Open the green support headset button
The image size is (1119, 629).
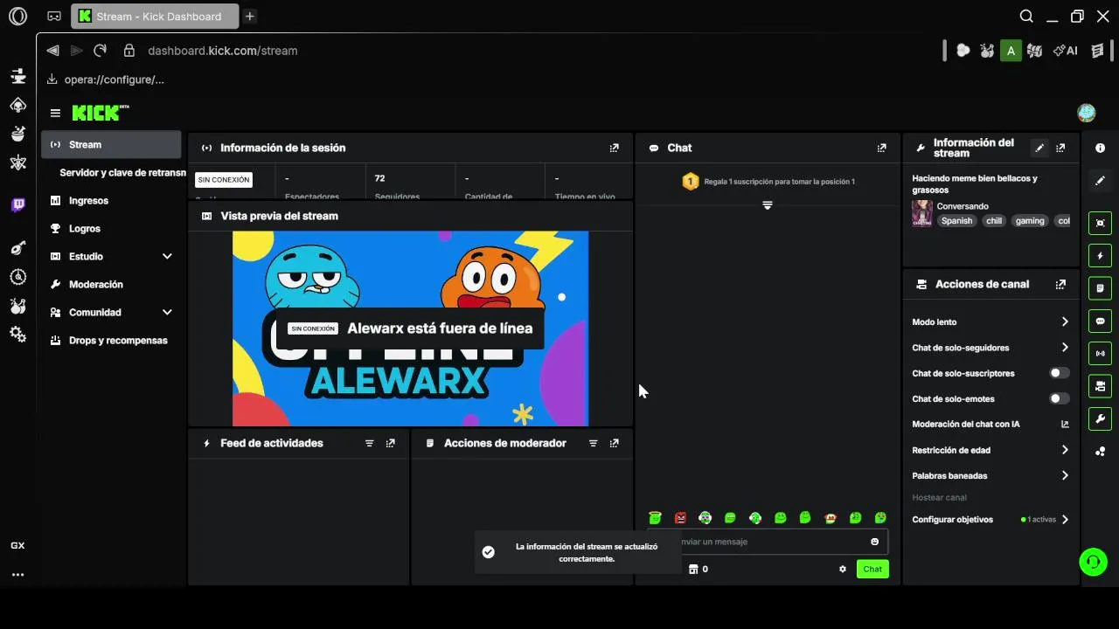coord(1093,562)
